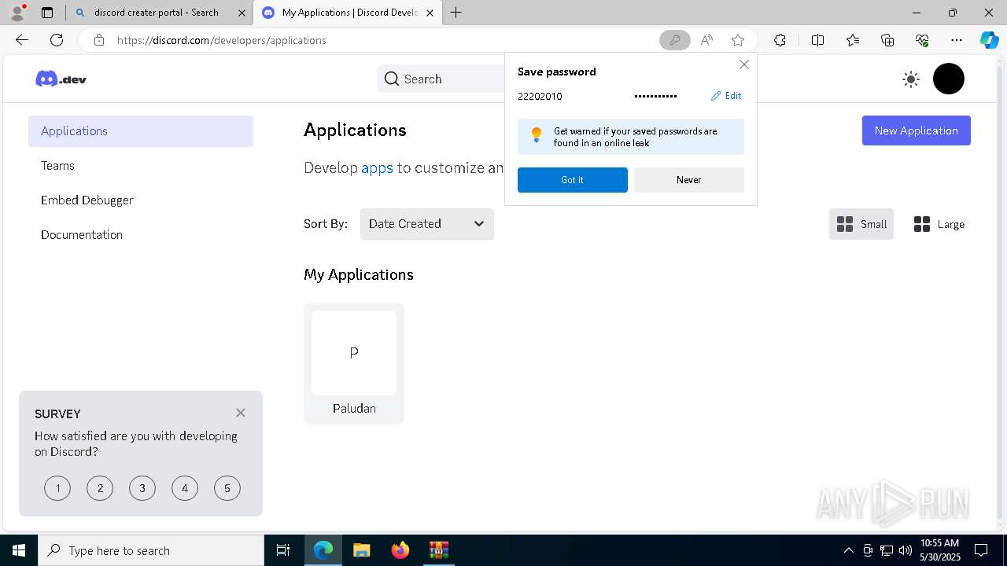Click the Windows taskbar search box
This screenshot has width=1007, height=566.
[x=151, y=550]
